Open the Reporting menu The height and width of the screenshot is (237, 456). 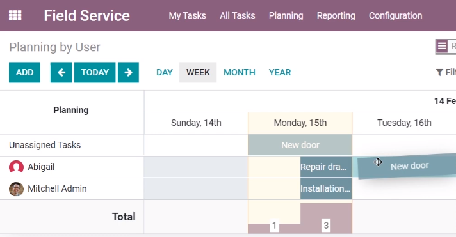pos(336,15)
